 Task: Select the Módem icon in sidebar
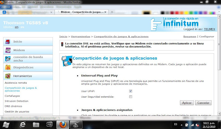click(x=8, y=50)
